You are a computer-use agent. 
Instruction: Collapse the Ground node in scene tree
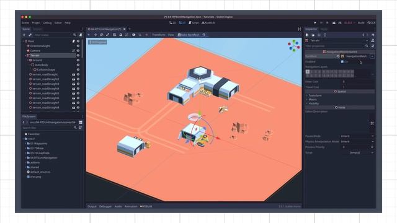coord(27,60)
